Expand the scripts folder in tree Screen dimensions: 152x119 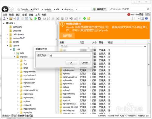pyautogui.click(x=7, y=42)
